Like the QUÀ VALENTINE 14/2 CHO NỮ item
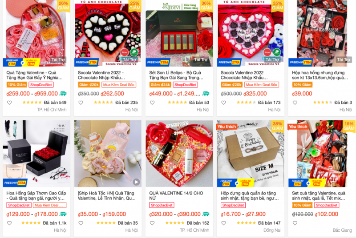 (x=152, y=223)
